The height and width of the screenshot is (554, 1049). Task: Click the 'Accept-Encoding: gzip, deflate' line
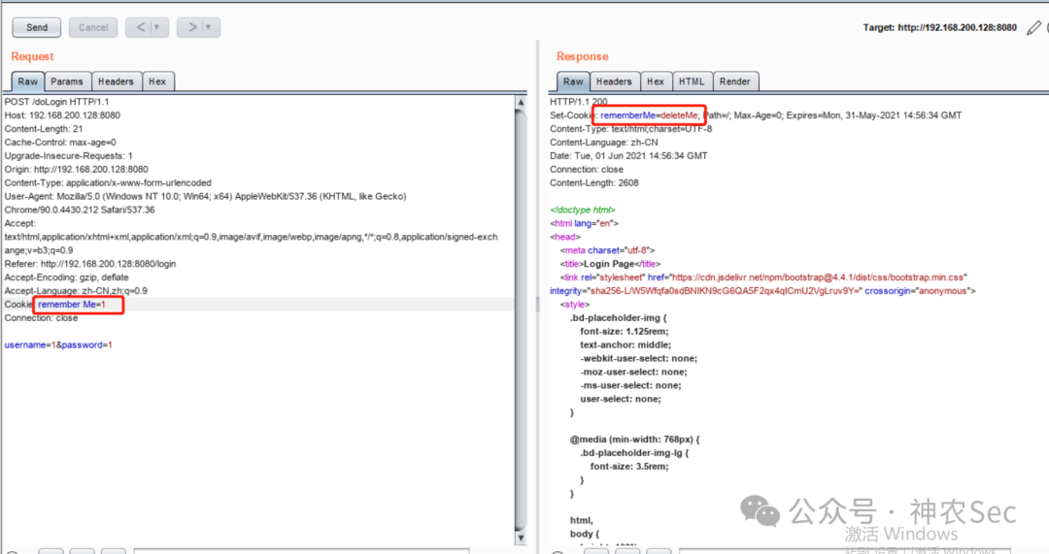click(x=66, y=277)
